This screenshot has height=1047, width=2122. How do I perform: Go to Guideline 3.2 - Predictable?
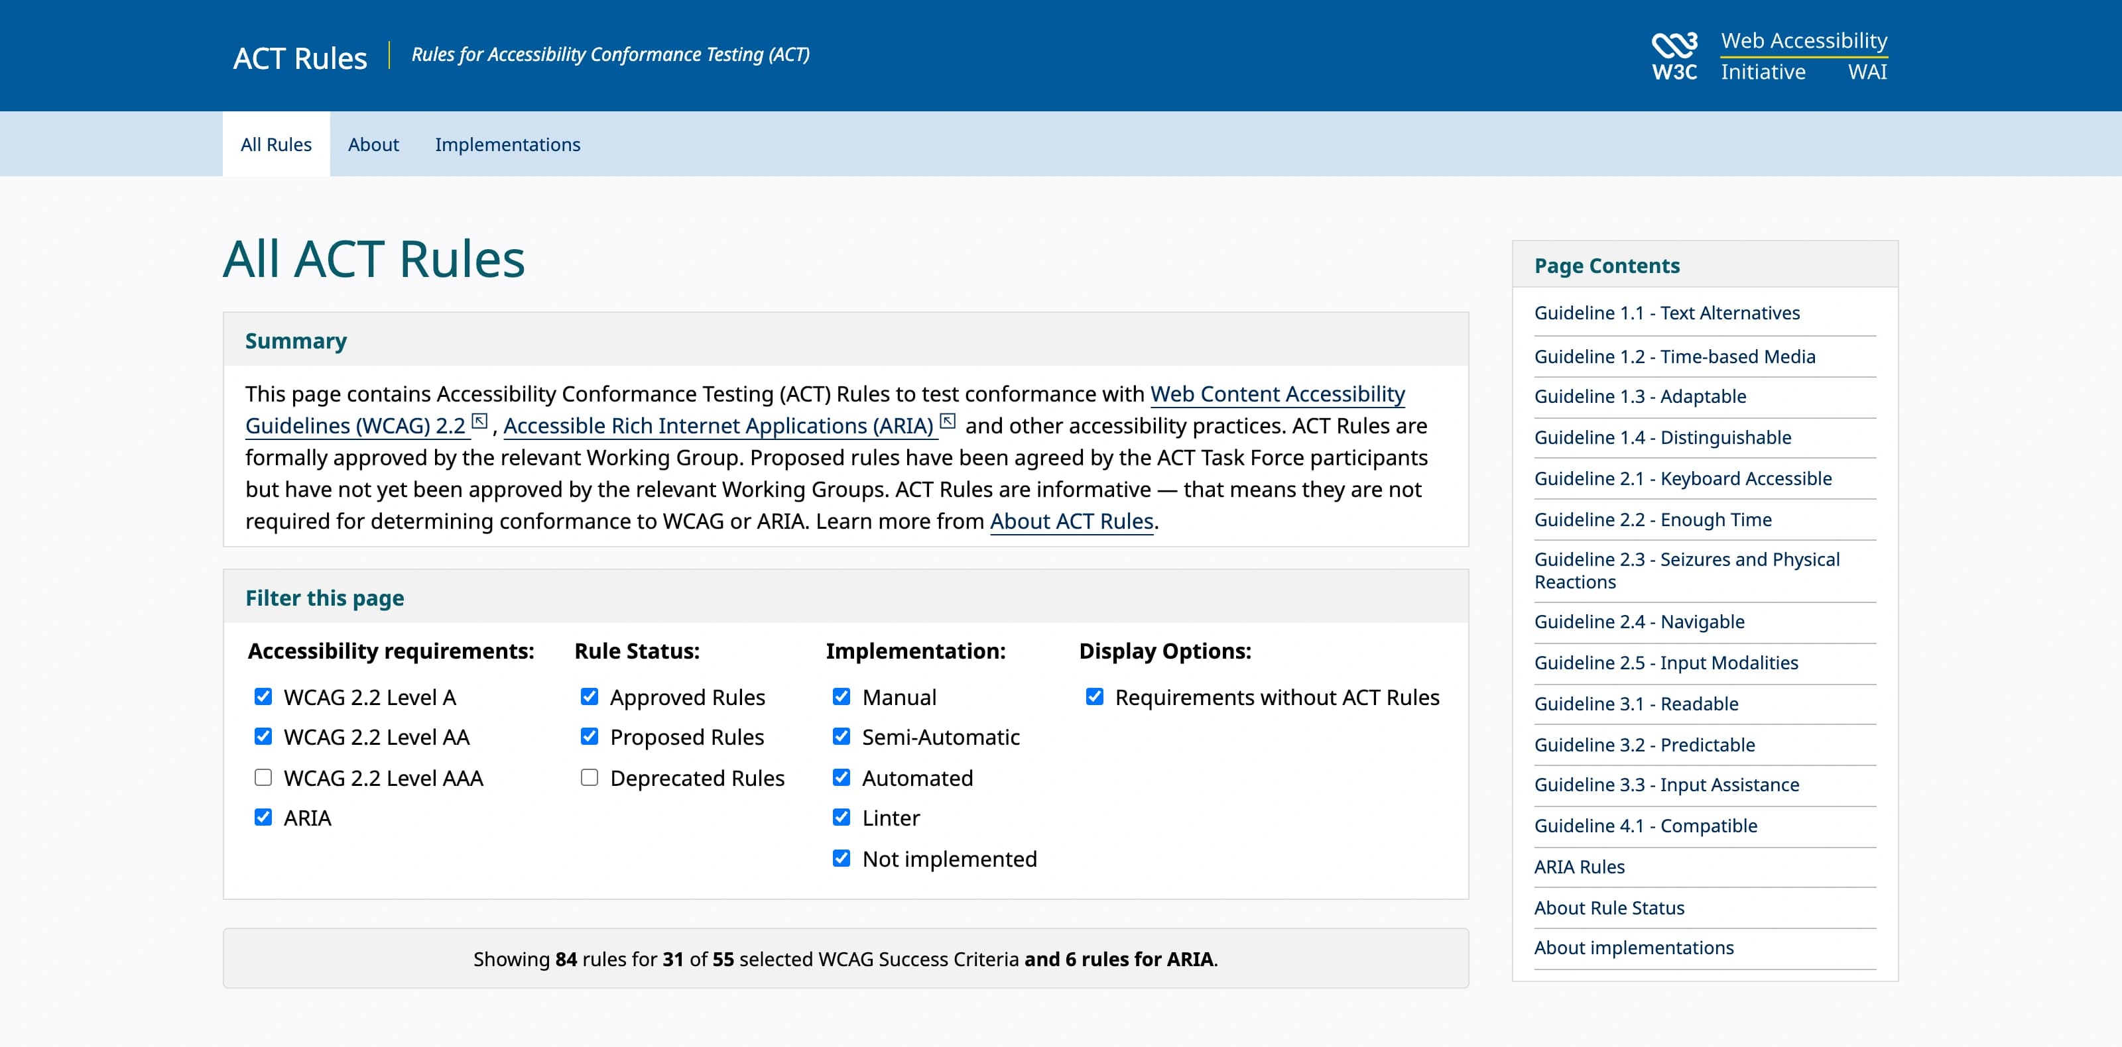(x=1645, y=745)
